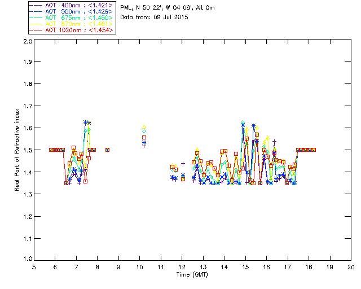Click the AOT 400nm legend entry
Viewport: 361px width, 289px height.
coord(72,5)
